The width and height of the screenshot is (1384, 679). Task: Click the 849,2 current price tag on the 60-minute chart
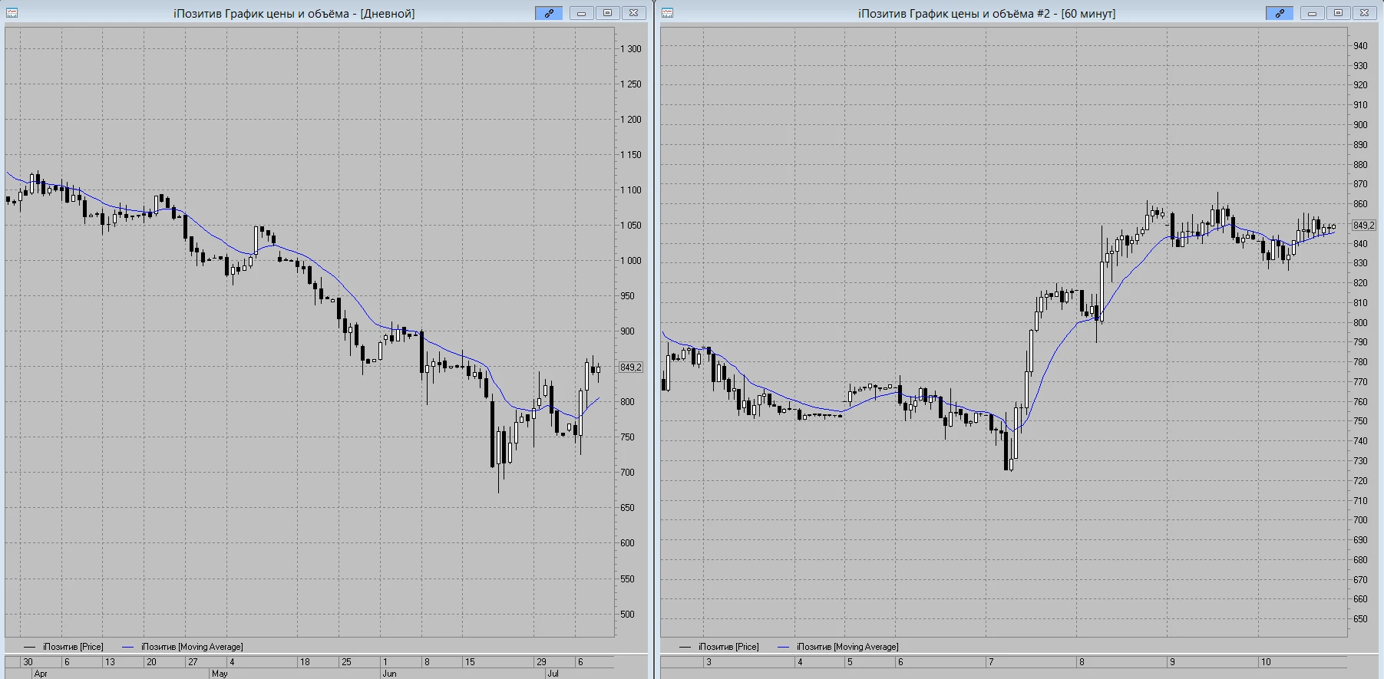coord(1363,226)
